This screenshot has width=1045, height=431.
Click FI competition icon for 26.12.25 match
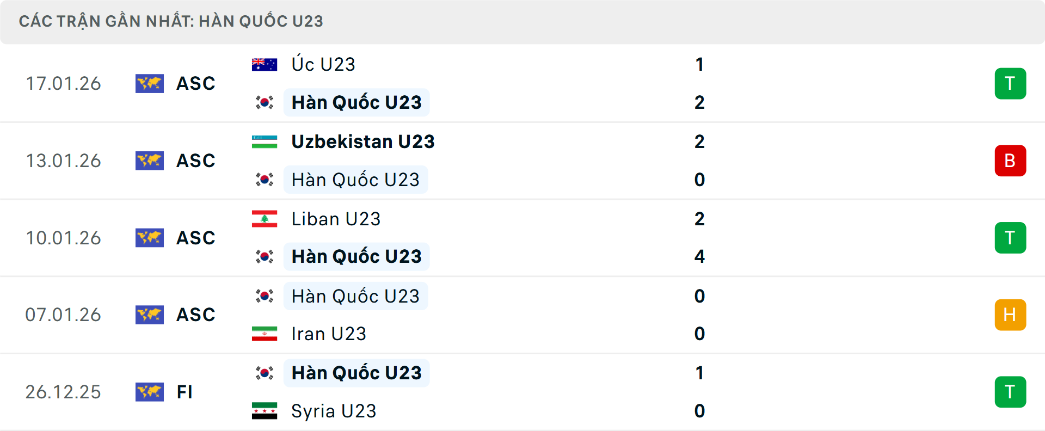(150, 392)
